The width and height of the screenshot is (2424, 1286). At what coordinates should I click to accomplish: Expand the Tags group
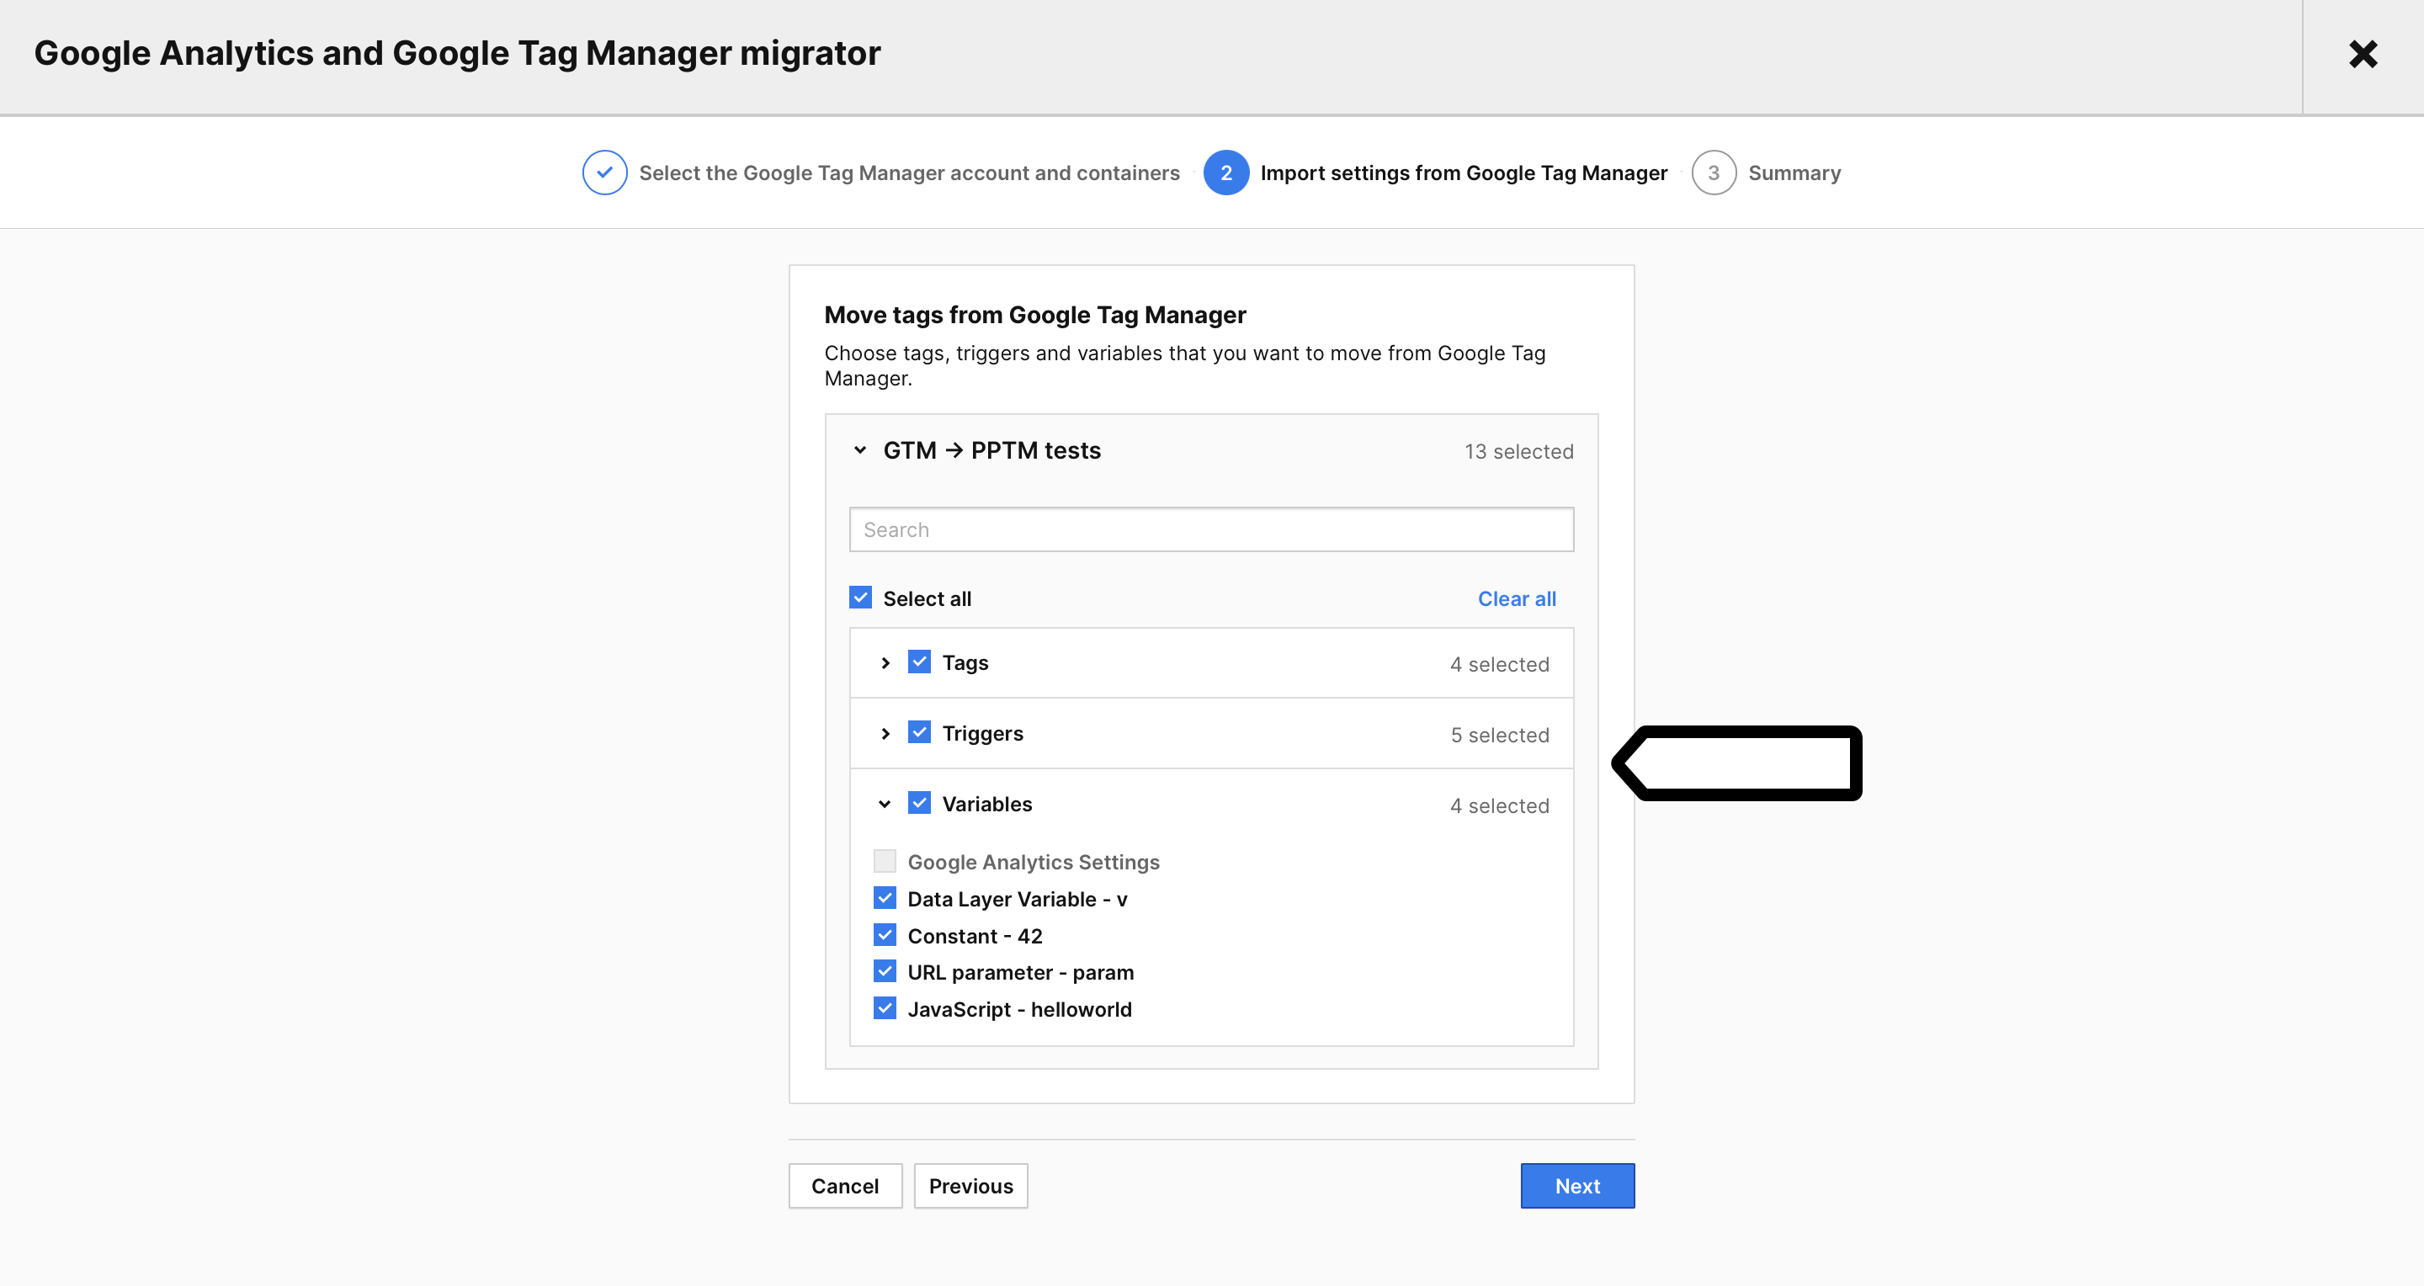coord(885,663)
